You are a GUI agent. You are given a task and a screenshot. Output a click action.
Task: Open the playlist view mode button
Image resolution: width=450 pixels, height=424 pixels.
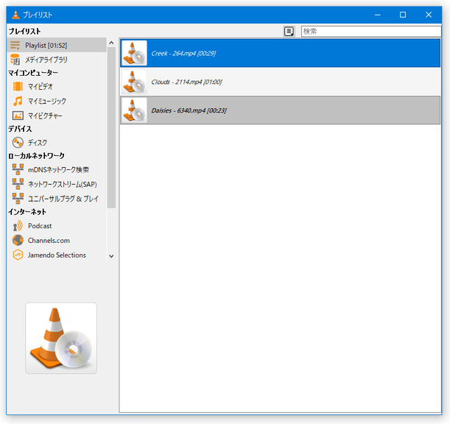pyautogui.click(x=289, y=32)
